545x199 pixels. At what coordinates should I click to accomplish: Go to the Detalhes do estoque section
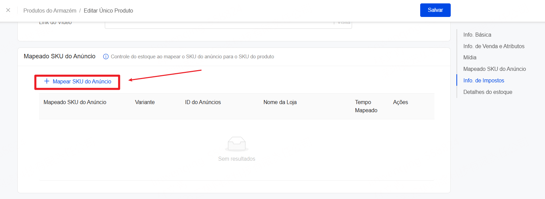pyautogui.click(x=488, y=92)
